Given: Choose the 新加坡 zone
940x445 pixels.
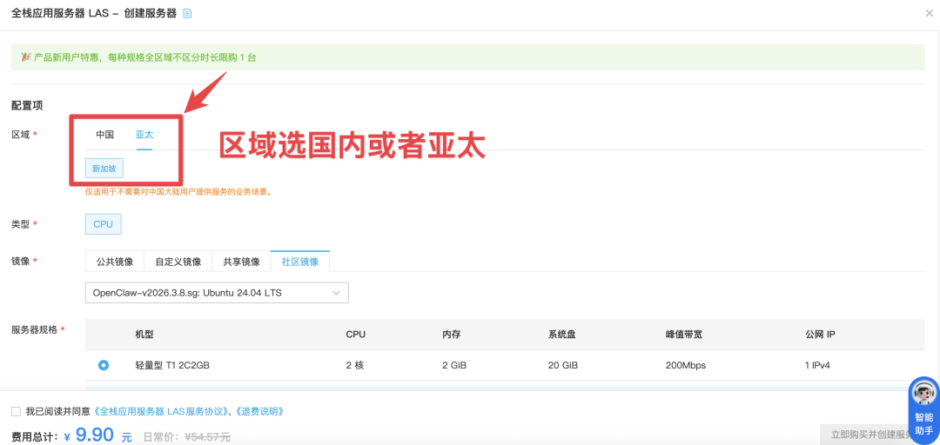Looking at the screenshot, I should click(x=104, y=169).
